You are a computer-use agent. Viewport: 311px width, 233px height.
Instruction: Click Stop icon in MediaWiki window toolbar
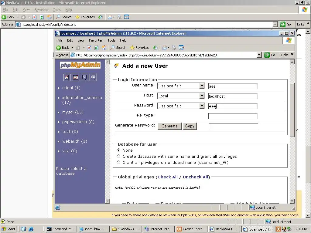tap(35, 17)
